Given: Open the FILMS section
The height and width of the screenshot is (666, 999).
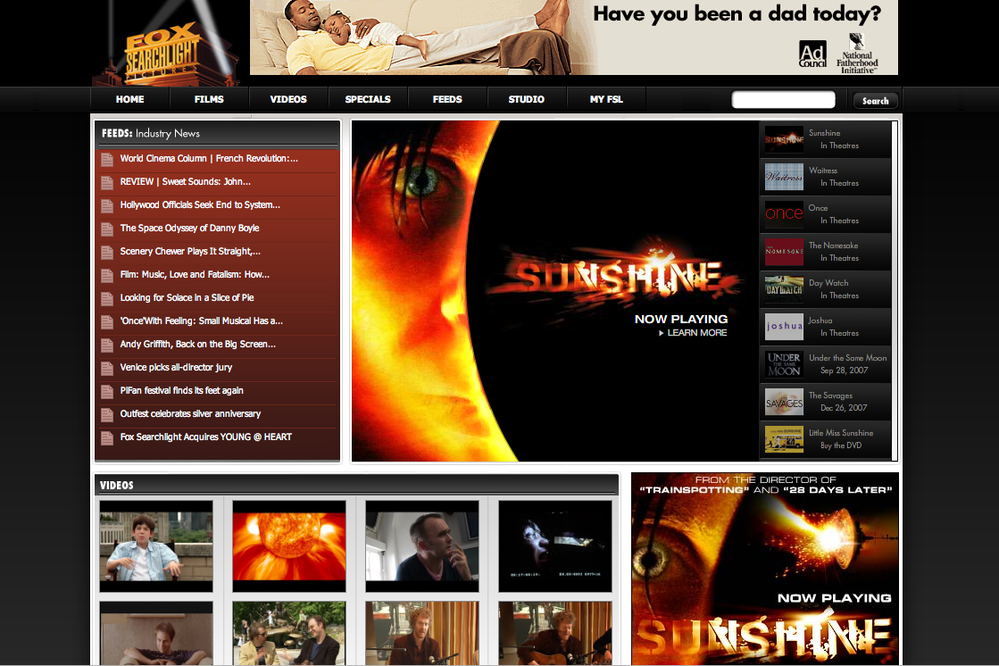Looking at the screenshot, I should [209, 99].
